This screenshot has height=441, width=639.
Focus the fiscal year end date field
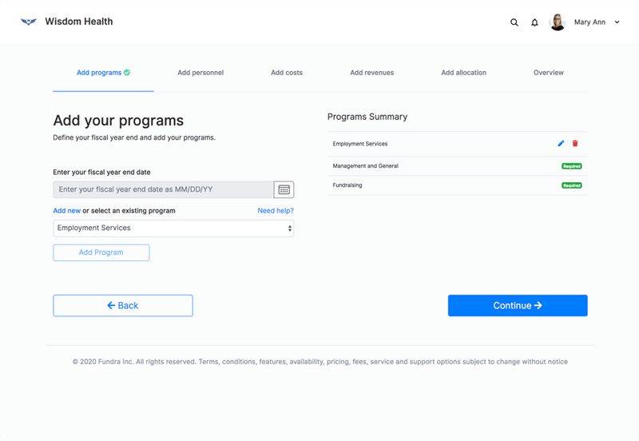click(x=164, y=189)
